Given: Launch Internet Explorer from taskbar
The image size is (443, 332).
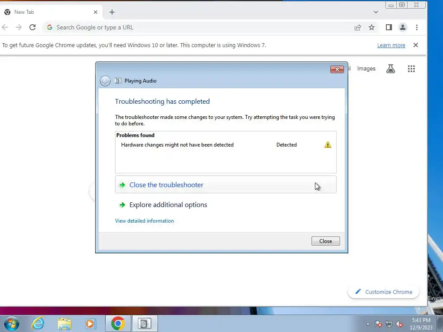Looking at the screenshot, I should coord(38,323).
